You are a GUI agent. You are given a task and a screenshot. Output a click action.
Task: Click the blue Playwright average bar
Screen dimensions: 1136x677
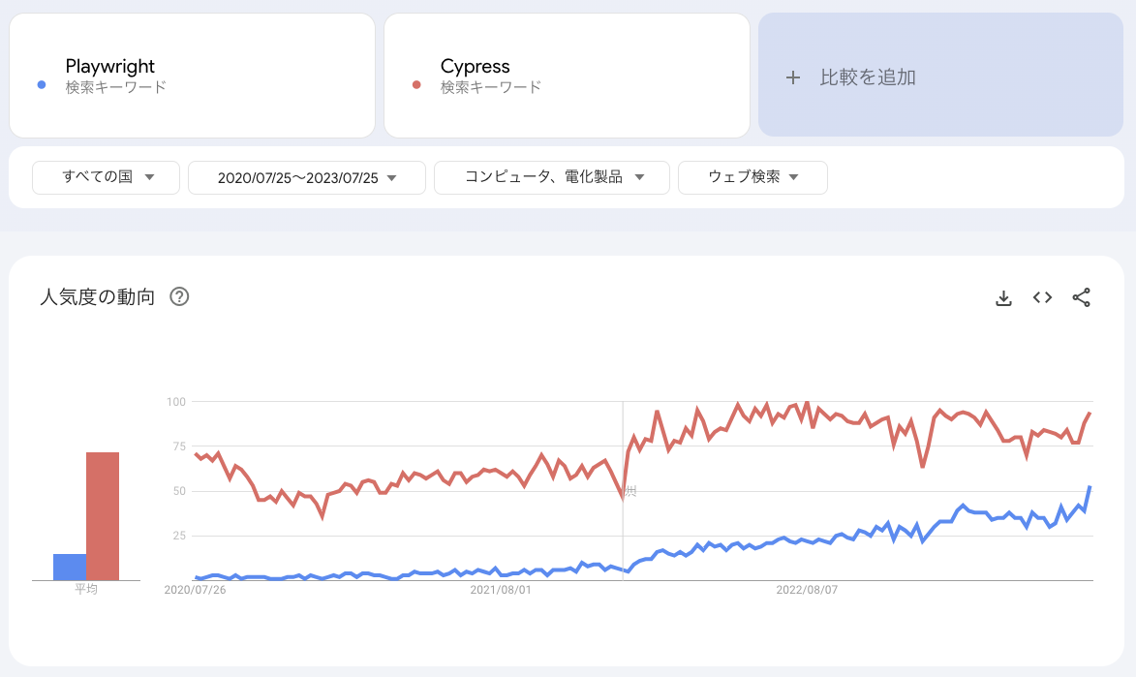(70, 567)
